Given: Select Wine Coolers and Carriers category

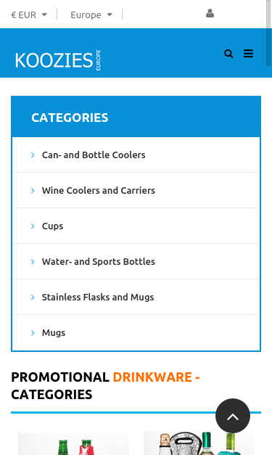Looking at the screenshot, I should pos(99,191).
